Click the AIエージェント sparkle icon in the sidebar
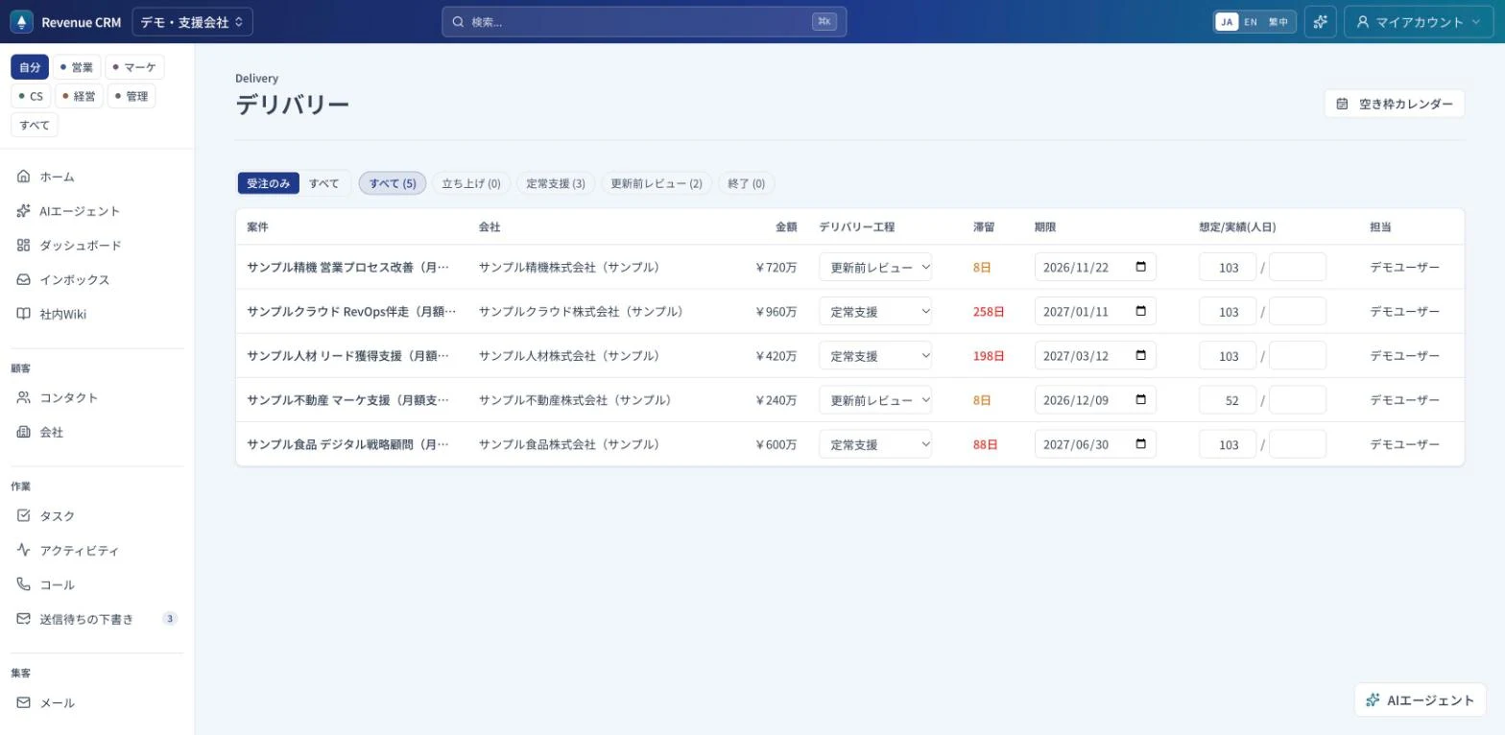This screenshot has height=735, width=1505. point(24,211)
